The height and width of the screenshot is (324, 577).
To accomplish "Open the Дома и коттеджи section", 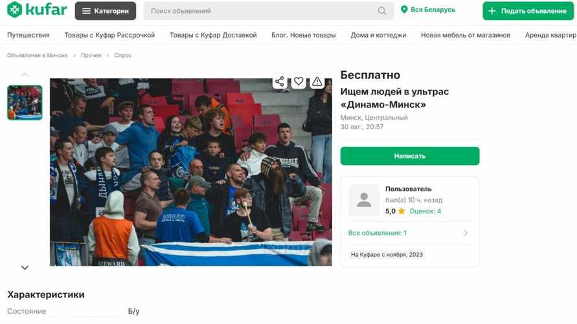I will pos(378,36).
